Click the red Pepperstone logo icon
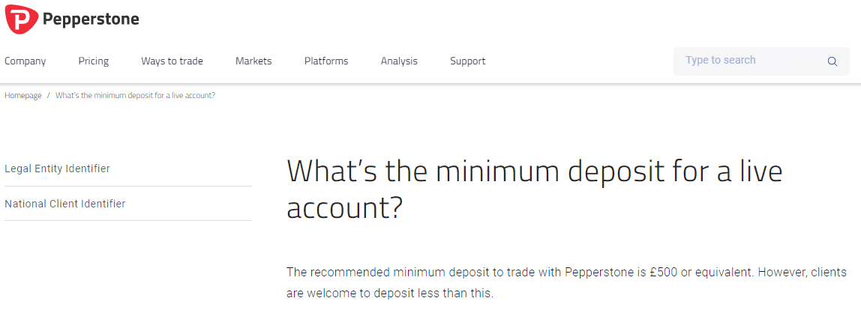 tap(21, 19)
